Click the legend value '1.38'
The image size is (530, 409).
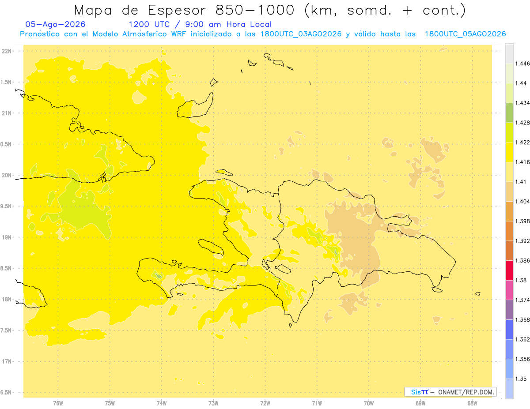coord(521,280)
